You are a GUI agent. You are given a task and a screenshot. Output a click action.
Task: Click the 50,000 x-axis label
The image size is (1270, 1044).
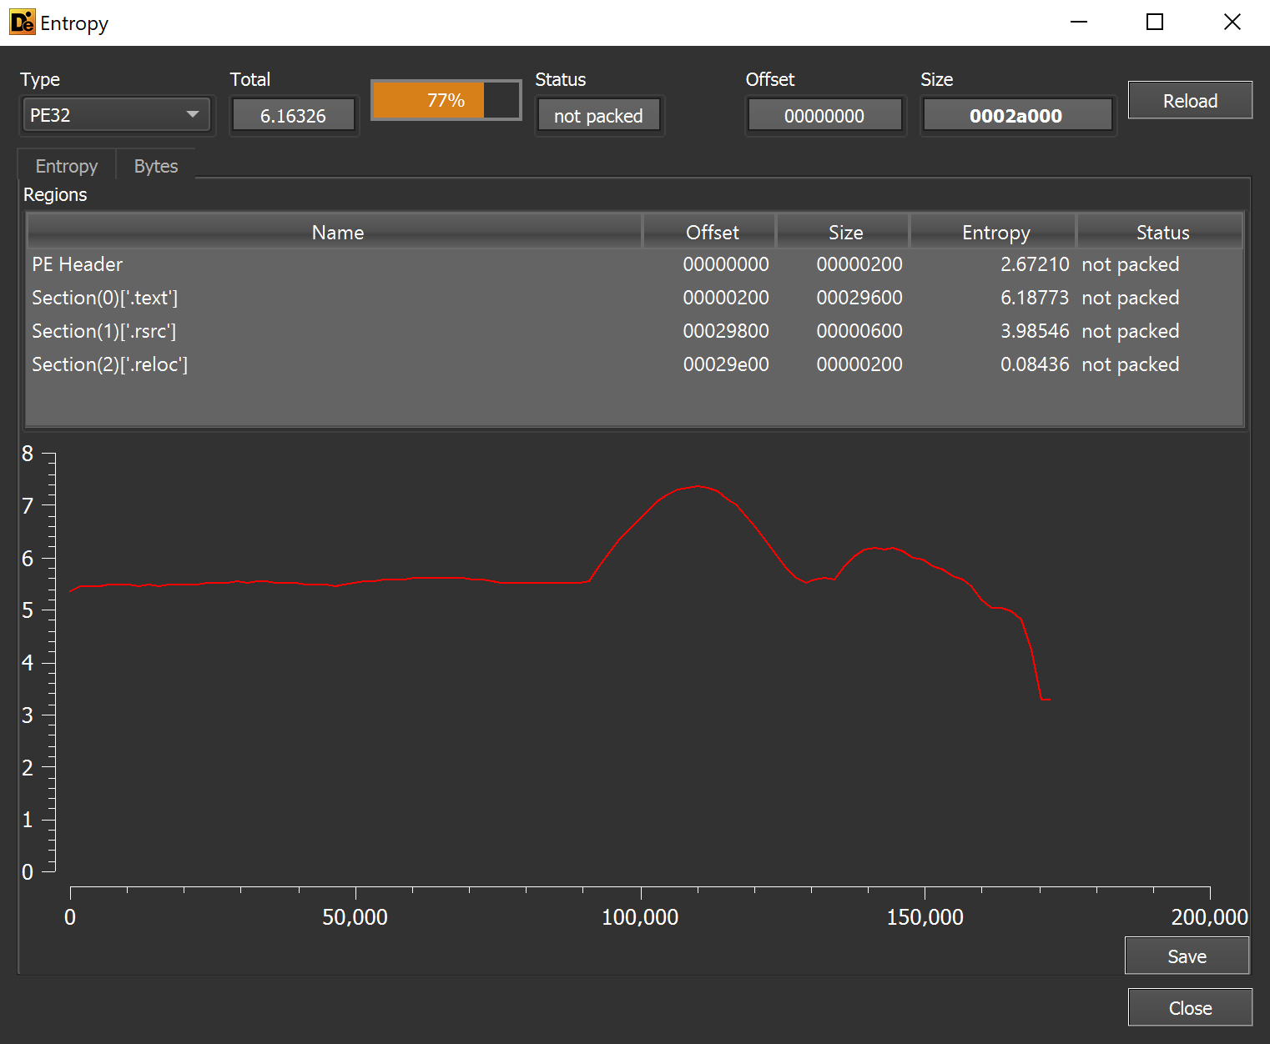pyautogui.click(x=355, y=917)
